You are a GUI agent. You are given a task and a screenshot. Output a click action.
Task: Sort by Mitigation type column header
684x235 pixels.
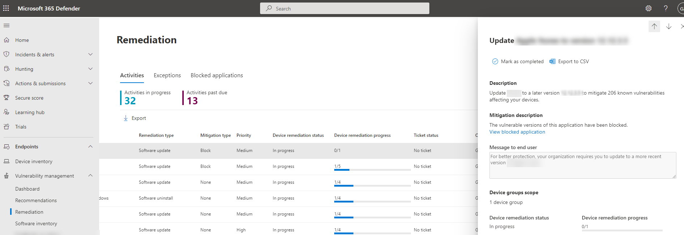point(216,135)
